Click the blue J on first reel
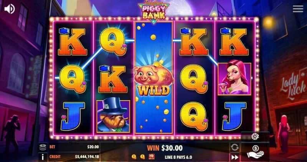Screen dimensions: 307x162 tap(73, 116)
